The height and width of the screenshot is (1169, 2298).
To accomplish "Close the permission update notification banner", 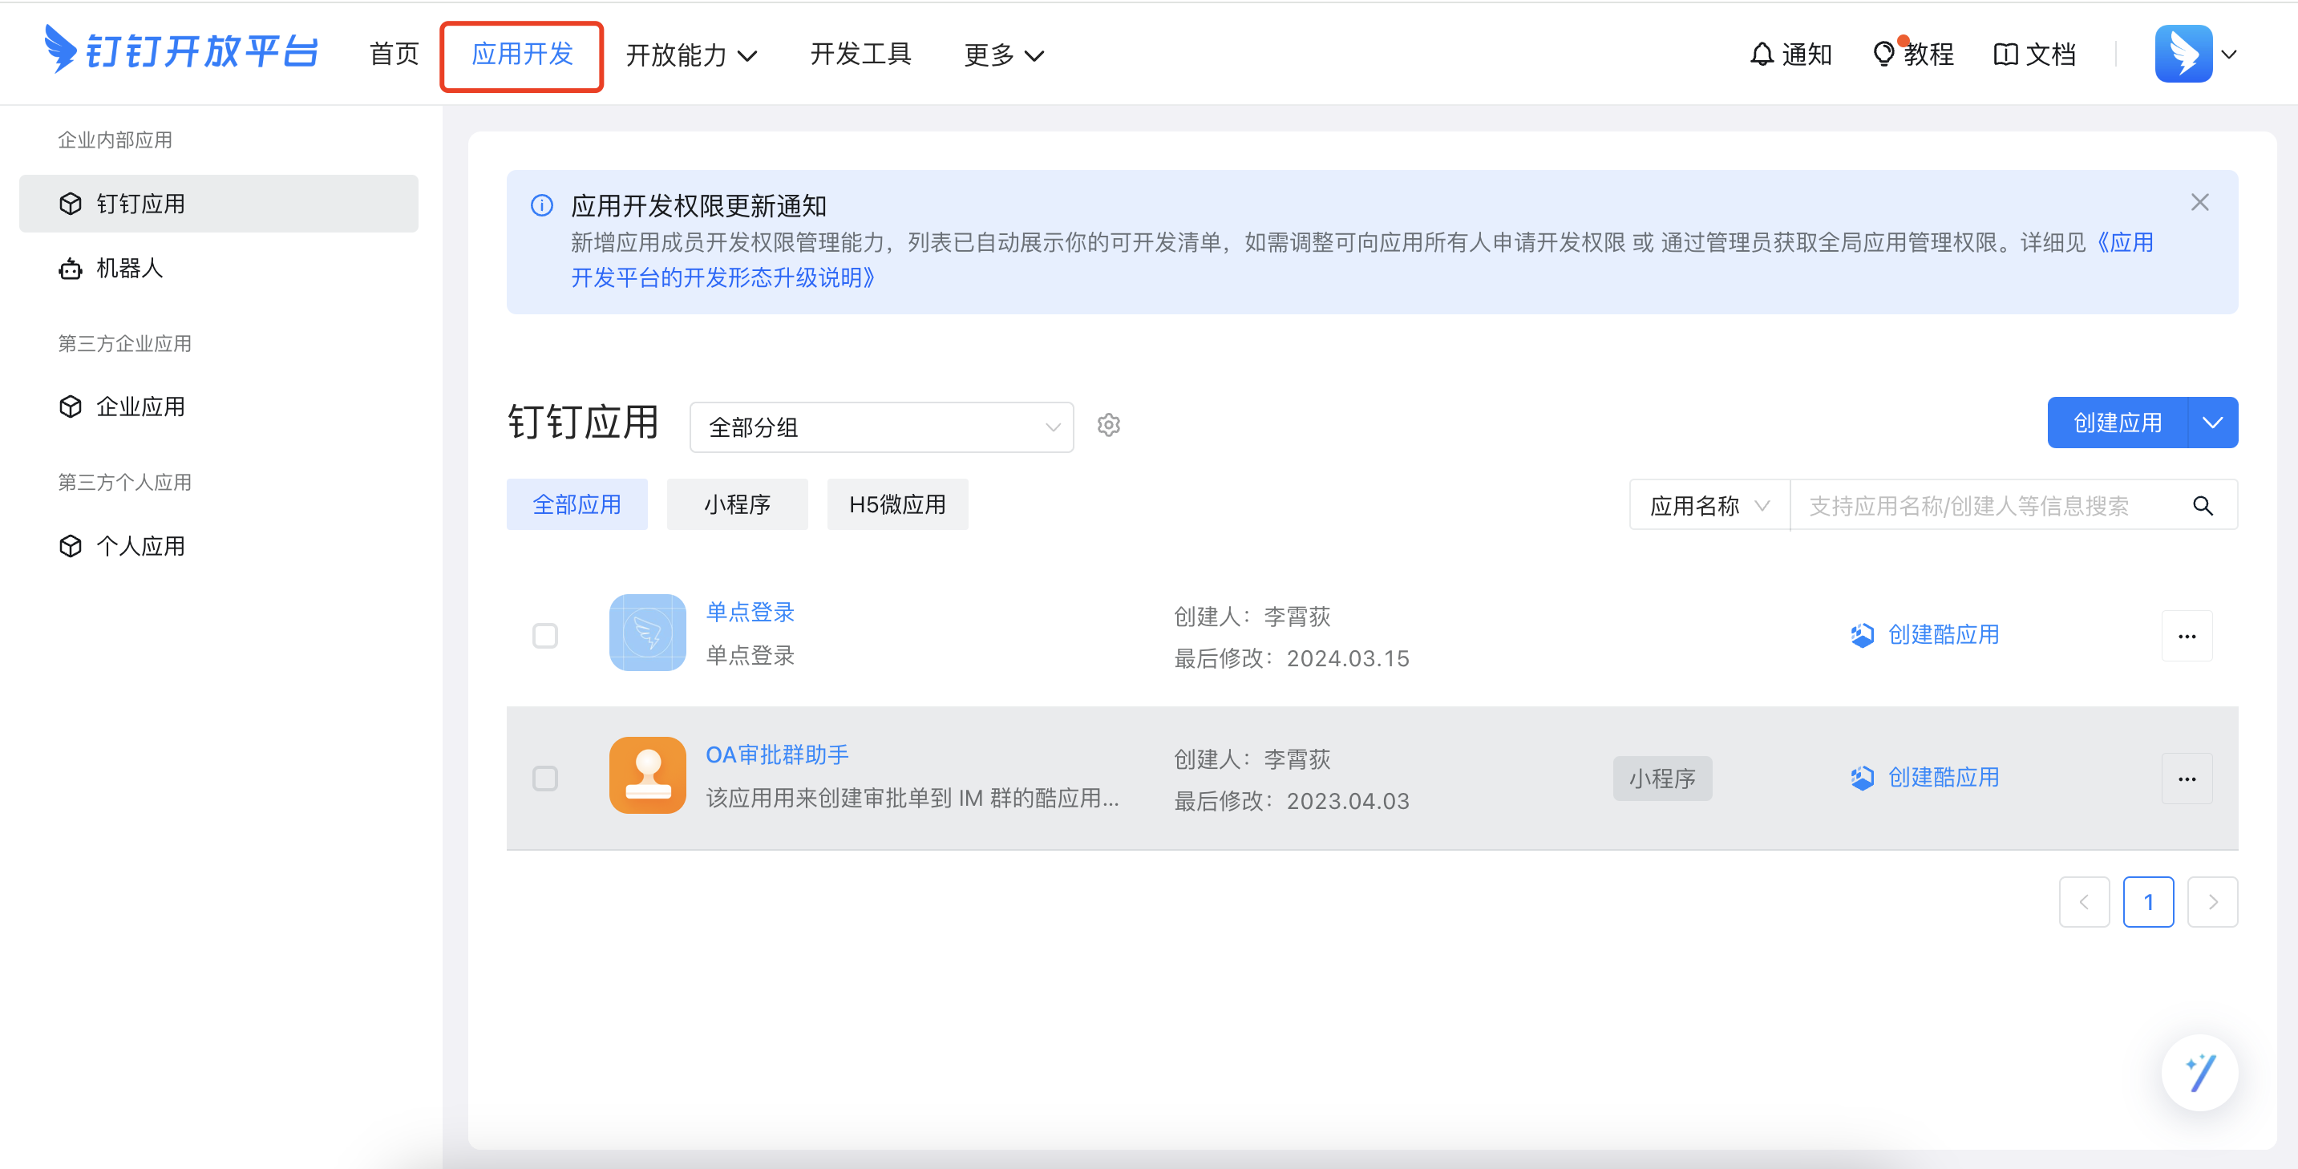I will click(2200, 203).
